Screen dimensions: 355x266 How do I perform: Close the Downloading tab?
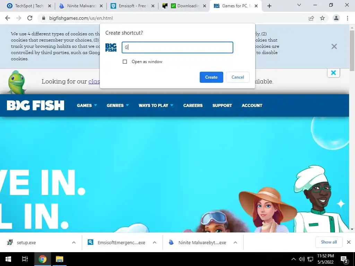point(205,6)
